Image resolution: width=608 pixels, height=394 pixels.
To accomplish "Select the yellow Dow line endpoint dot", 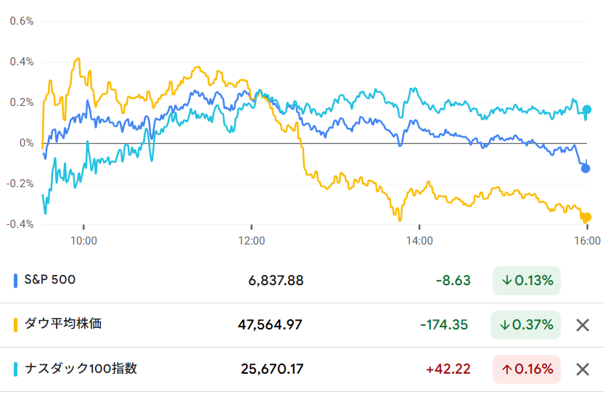I will [587, 217].
